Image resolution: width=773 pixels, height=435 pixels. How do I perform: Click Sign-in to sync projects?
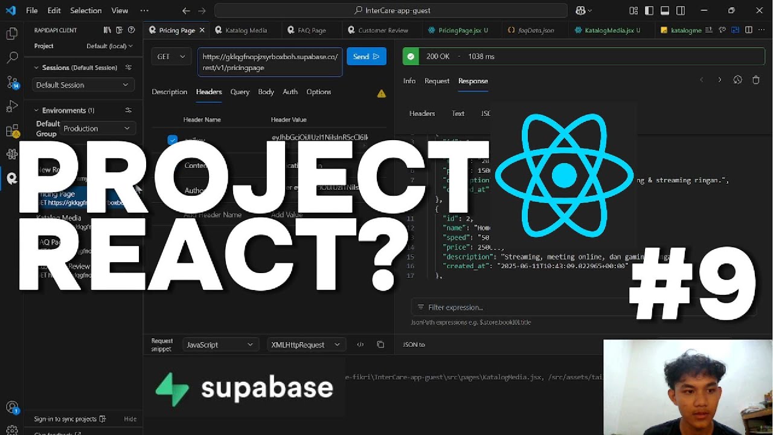(69, 419)
